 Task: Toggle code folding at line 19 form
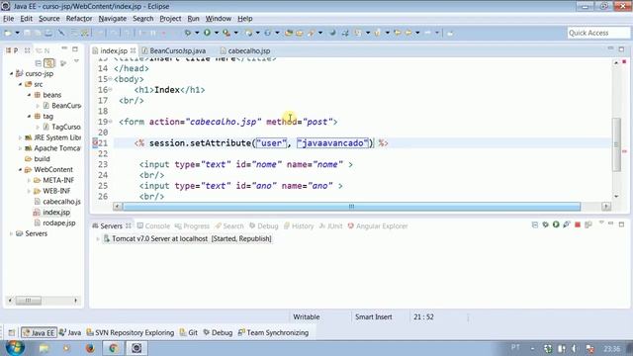coord(110,122)
